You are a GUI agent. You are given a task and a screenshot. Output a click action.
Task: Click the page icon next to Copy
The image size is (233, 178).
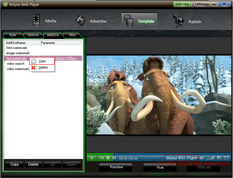(x=33, y=61)
